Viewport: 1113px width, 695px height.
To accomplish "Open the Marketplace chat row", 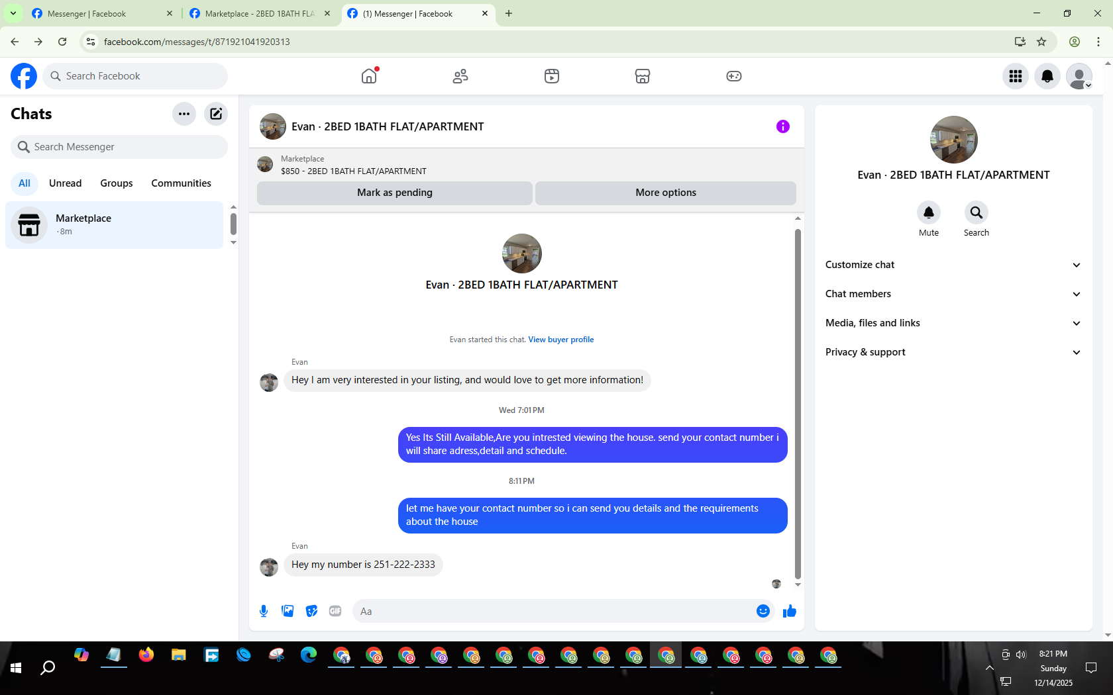I will pos(115,225).
